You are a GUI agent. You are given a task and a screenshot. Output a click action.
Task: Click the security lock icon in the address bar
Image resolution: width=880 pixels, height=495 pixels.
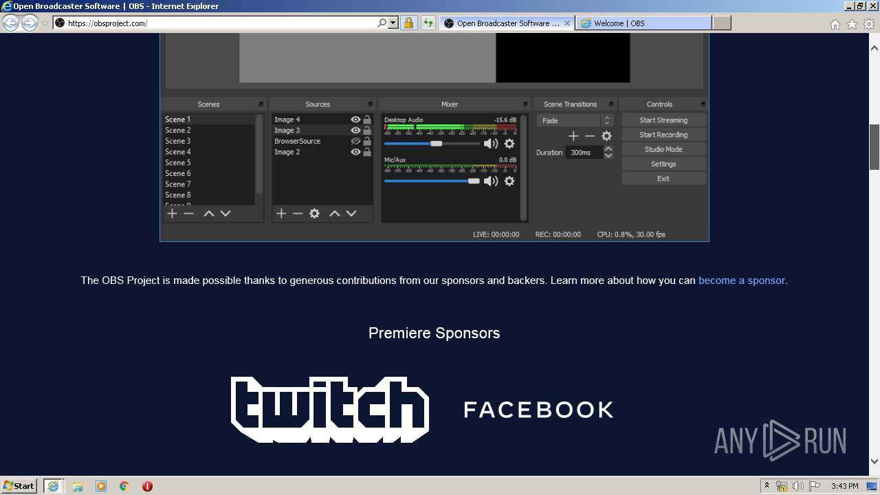coord(408,23)
